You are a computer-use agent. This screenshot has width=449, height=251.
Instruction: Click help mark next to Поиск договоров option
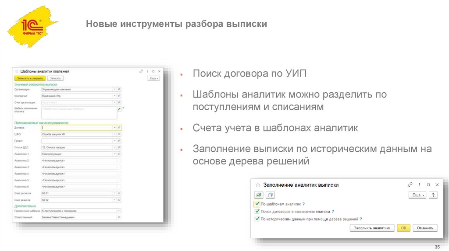(333, 212)
